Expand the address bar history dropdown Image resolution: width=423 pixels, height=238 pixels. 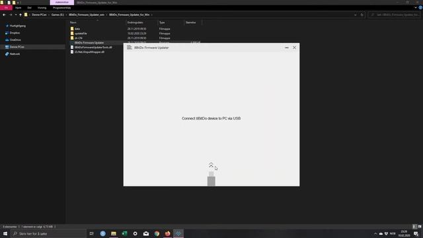click(356, 15)
